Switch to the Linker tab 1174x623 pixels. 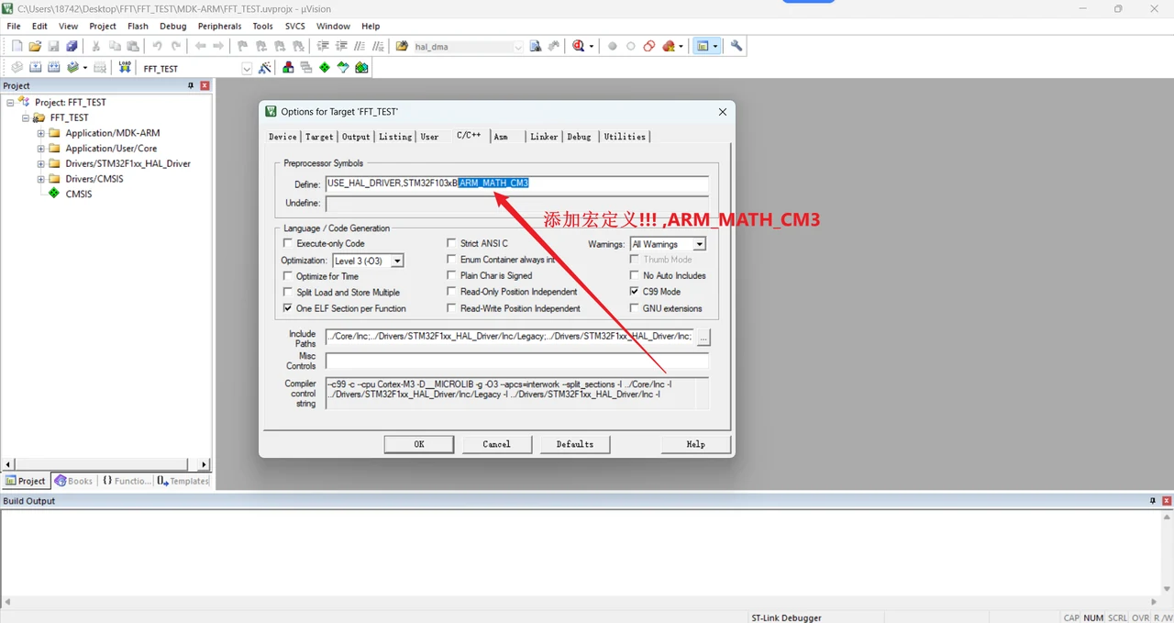544,137
